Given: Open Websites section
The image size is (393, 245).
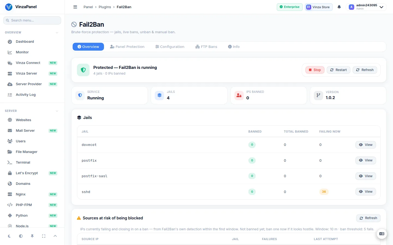Looking at the screenshot, I should coord(32,120).
